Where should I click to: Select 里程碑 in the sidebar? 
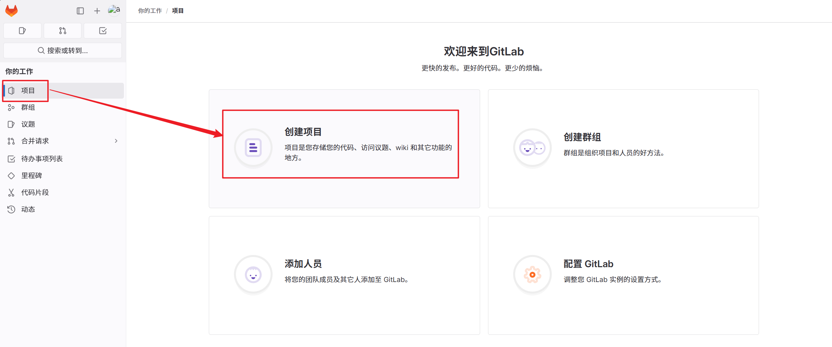click(63, 176)
